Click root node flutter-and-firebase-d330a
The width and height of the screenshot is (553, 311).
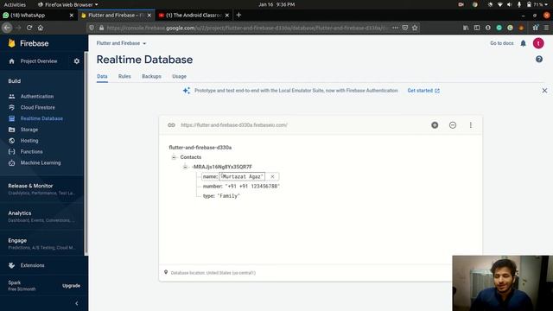tap(200, 148)
